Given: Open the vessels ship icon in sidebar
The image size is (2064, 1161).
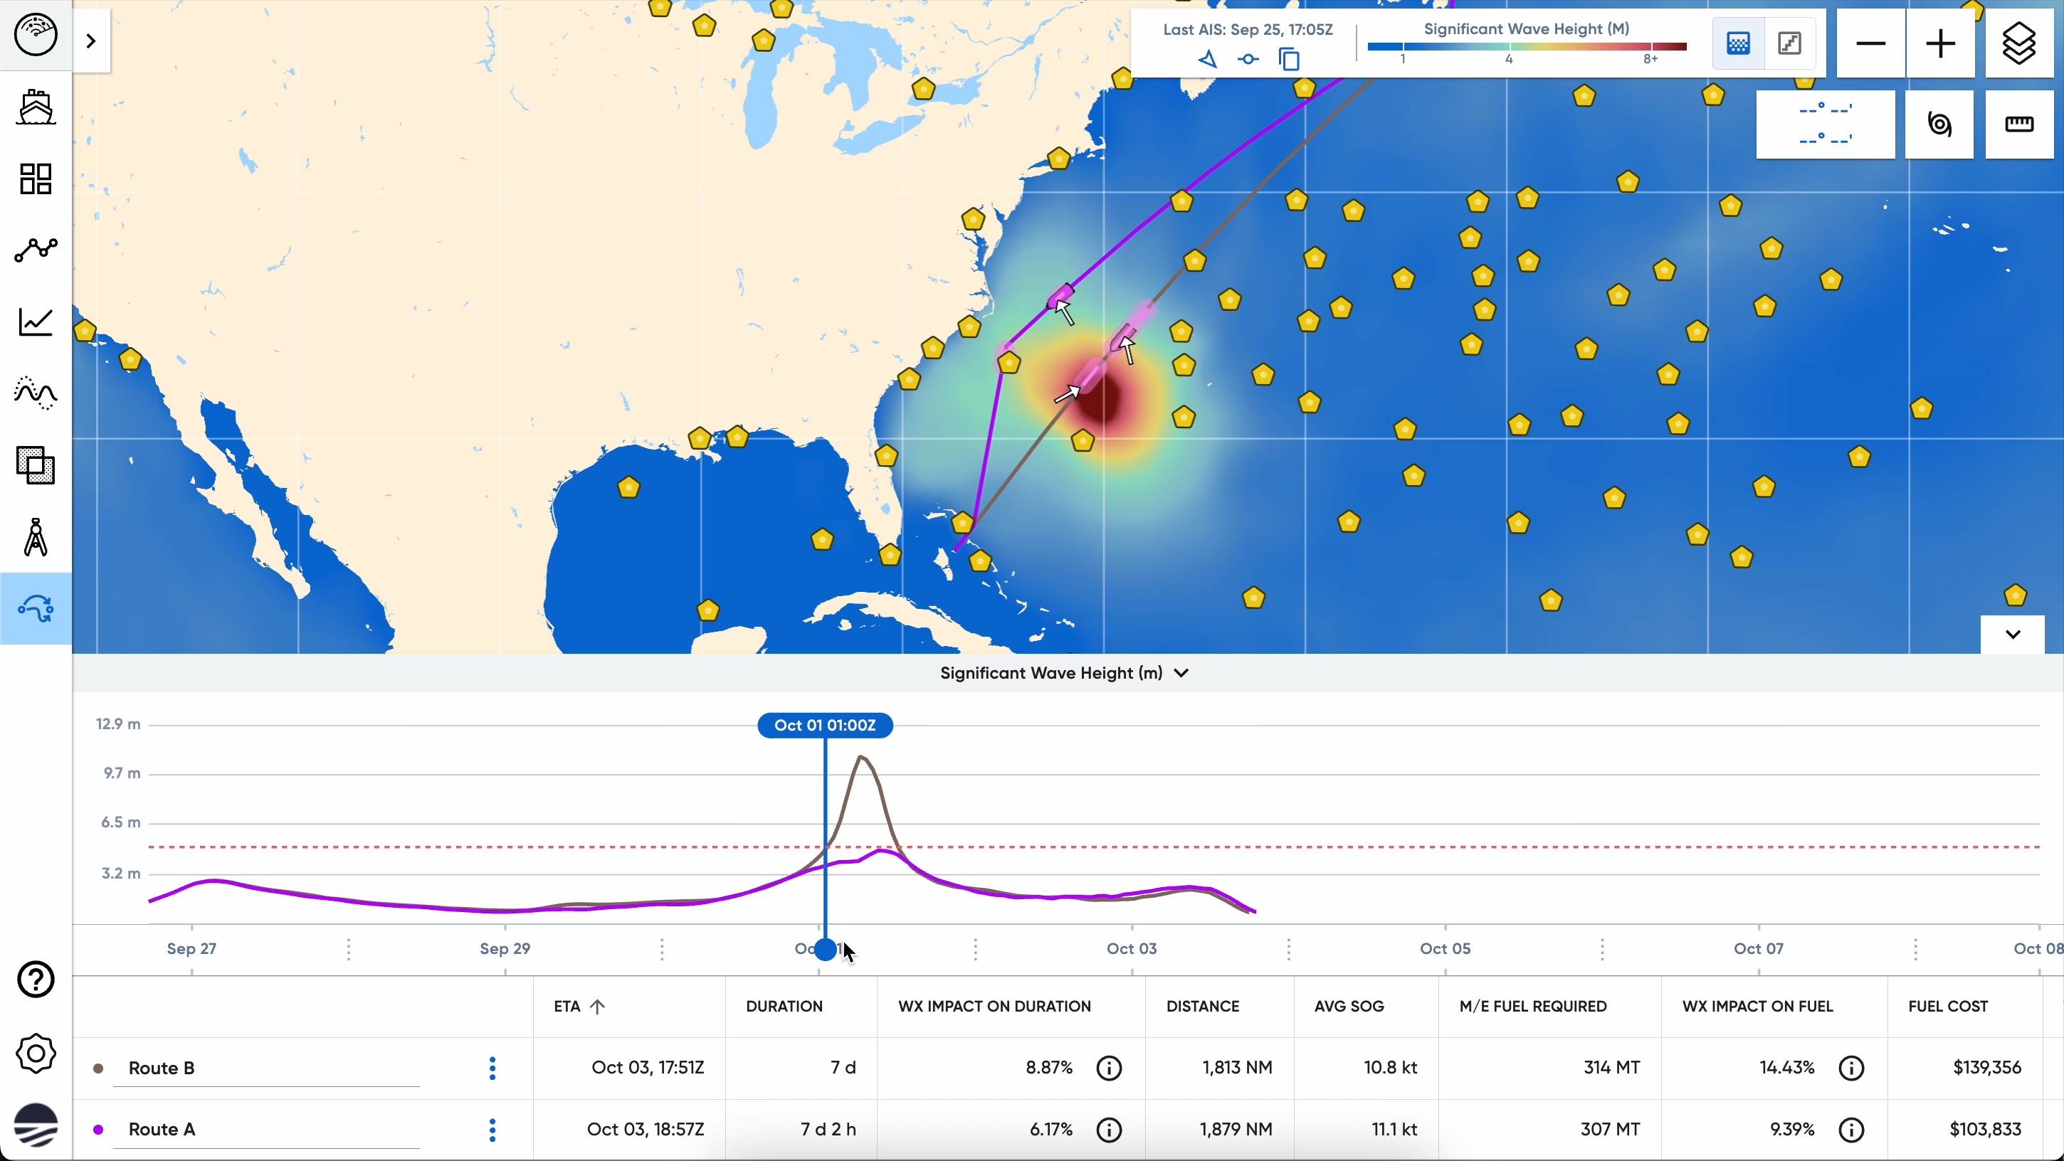Looking at the screenshot, I should (x=36, y=107).
